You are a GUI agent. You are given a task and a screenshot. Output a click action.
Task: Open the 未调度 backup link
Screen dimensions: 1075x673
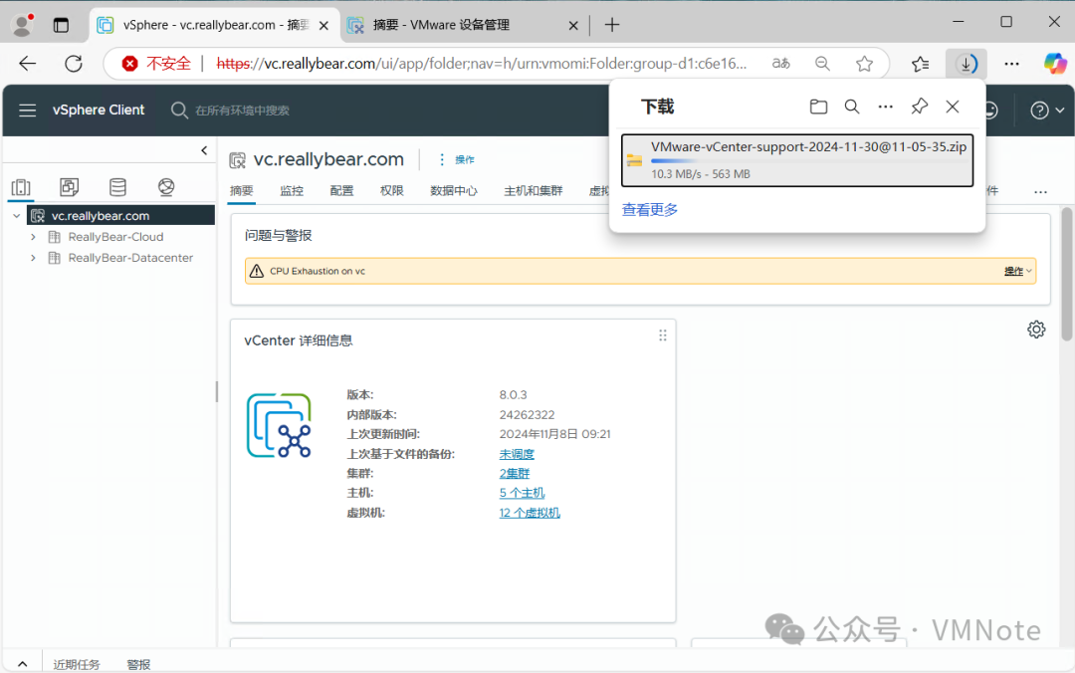[517, 453]
